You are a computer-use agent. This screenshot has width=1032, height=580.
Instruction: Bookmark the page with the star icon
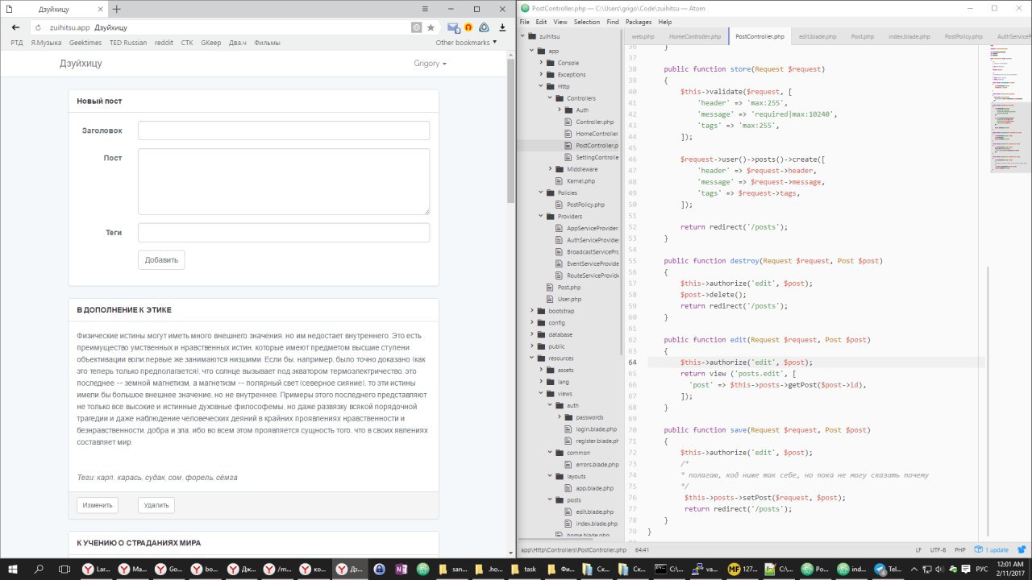(x=431, y=27)
